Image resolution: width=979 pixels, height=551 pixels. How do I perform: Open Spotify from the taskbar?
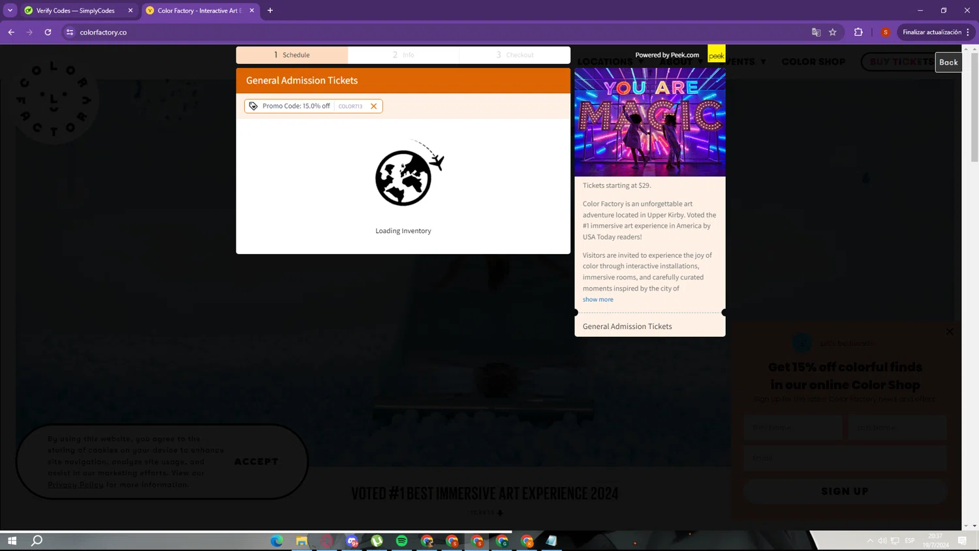pyautogui.click(x=402, y=541)
